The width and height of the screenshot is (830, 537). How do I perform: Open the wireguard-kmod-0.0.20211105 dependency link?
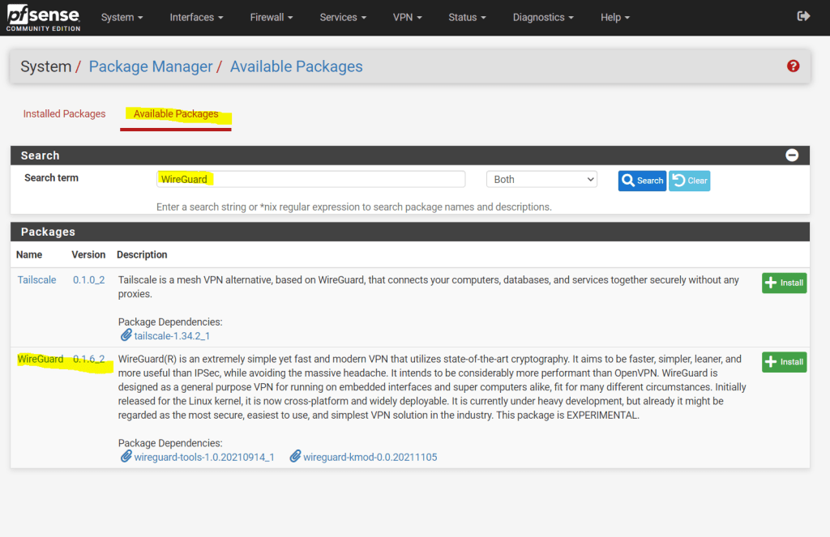[x=370, y=457]
